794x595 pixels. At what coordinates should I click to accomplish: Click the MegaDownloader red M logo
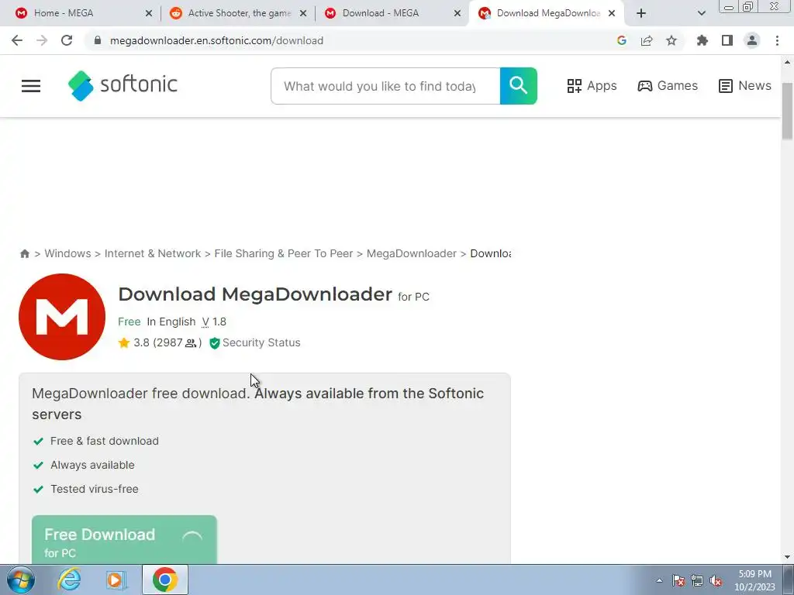click(62, 317)
